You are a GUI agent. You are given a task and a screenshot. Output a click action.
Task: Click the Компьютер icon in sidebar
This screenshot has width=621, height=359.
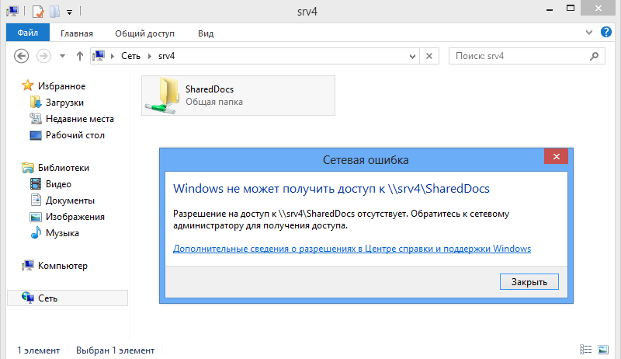(28, 265)
